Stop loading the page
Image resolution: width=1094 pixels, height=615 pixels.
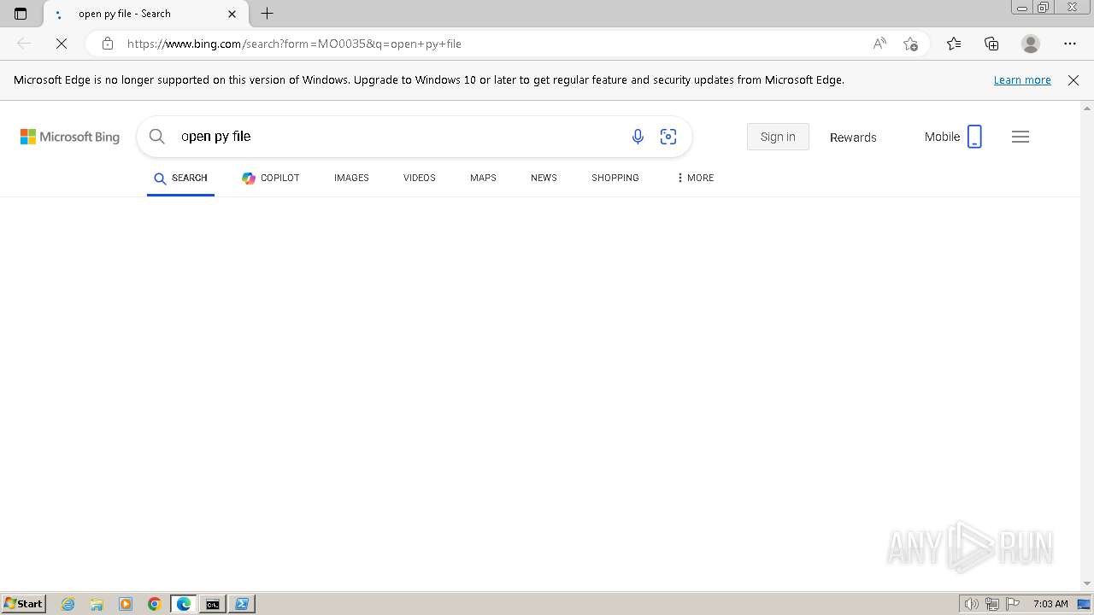tap(62, 44)
